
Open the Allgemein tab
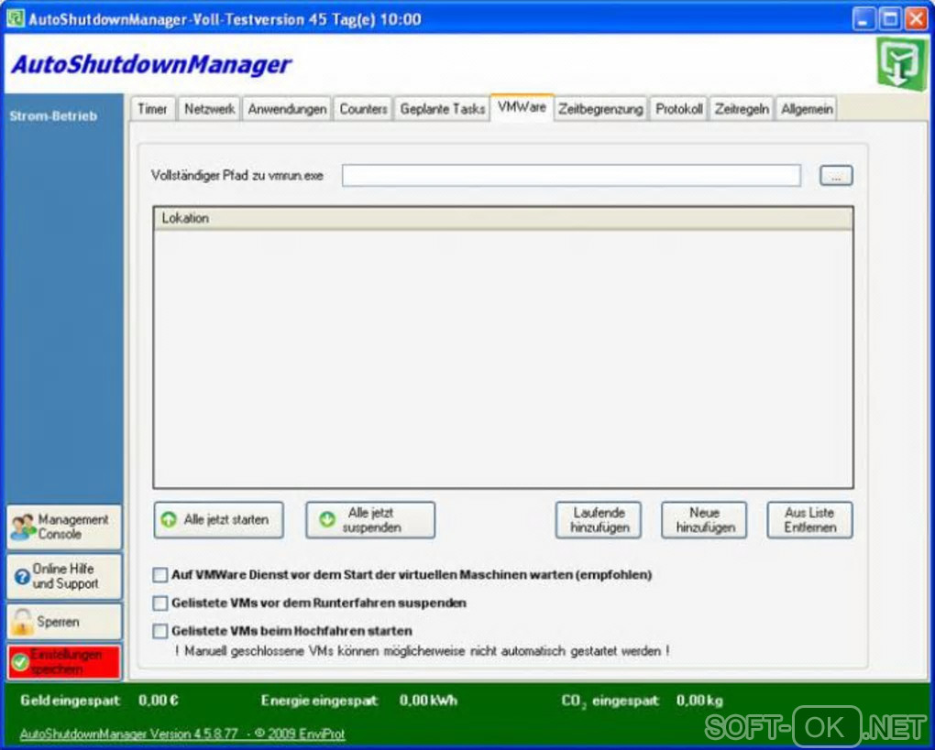tap(807, 109)
